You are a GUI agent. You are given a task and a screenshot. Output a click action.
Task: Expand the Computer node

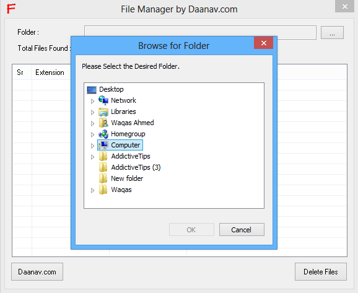click(92, 146)
